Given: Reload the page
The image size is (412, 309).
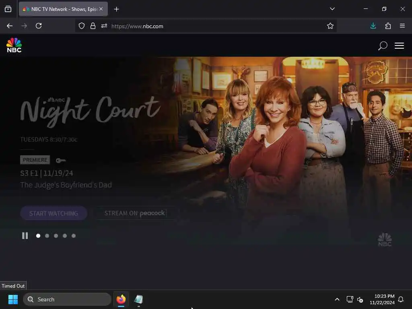Looking at the screenshot, I should [39, 26].
